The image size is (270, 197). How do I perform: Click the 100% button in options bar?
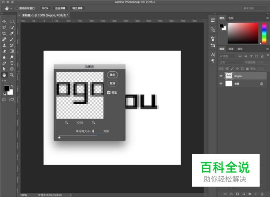coord(45,8)
